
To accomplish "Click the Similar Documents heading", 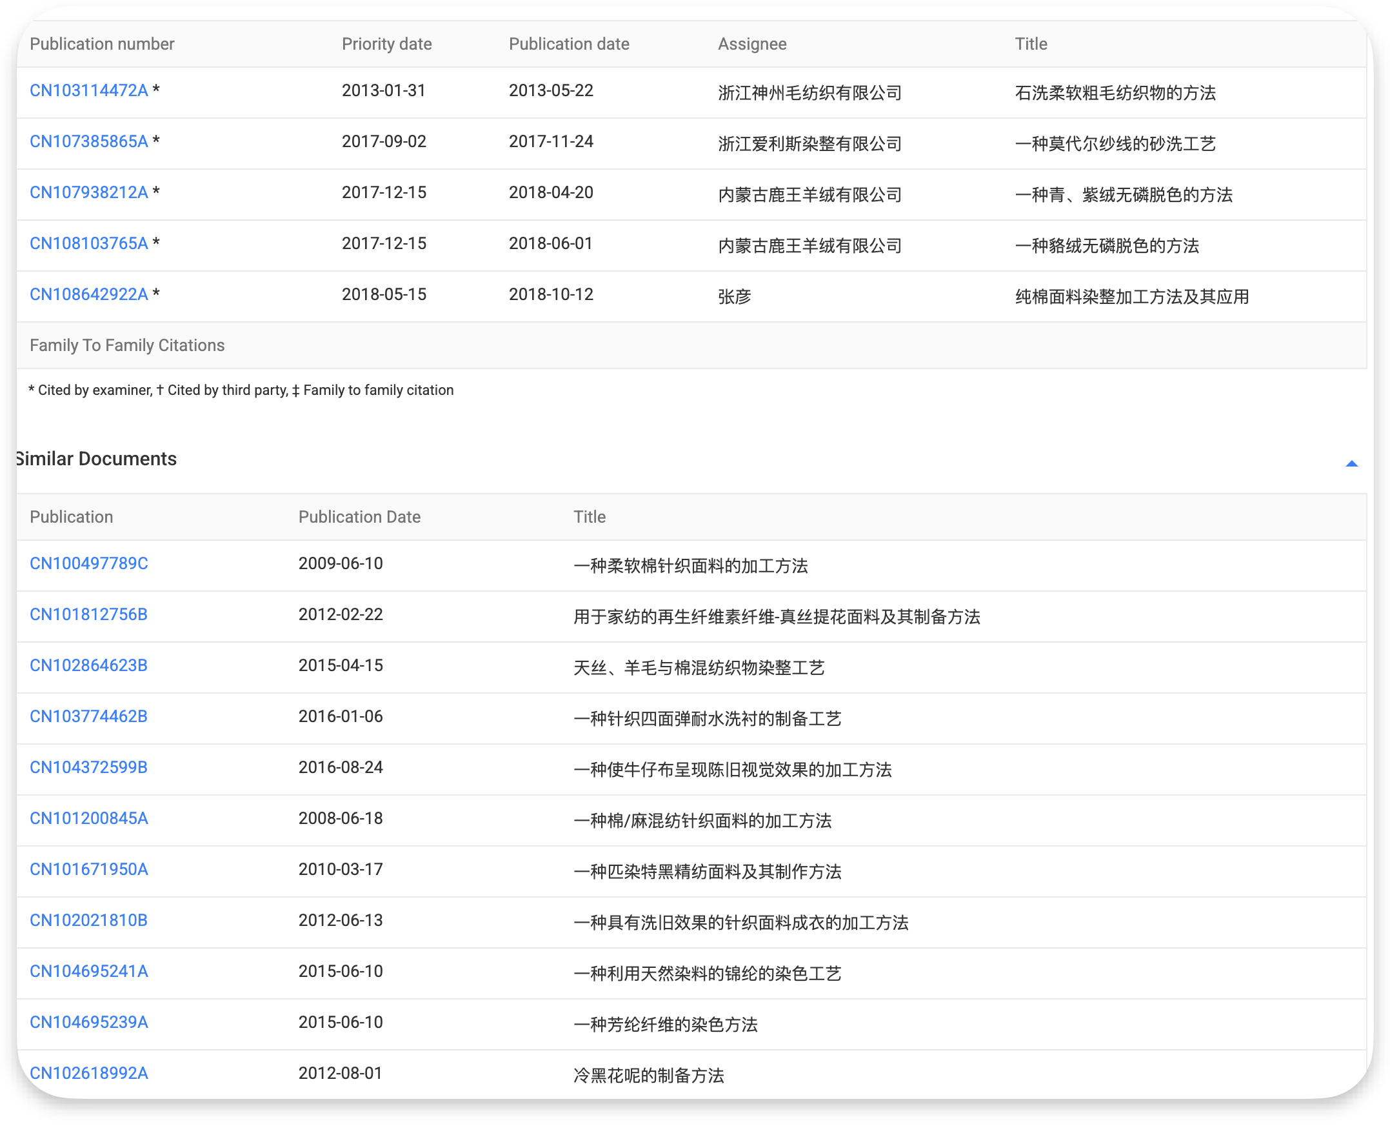I will tap(96, 459).
